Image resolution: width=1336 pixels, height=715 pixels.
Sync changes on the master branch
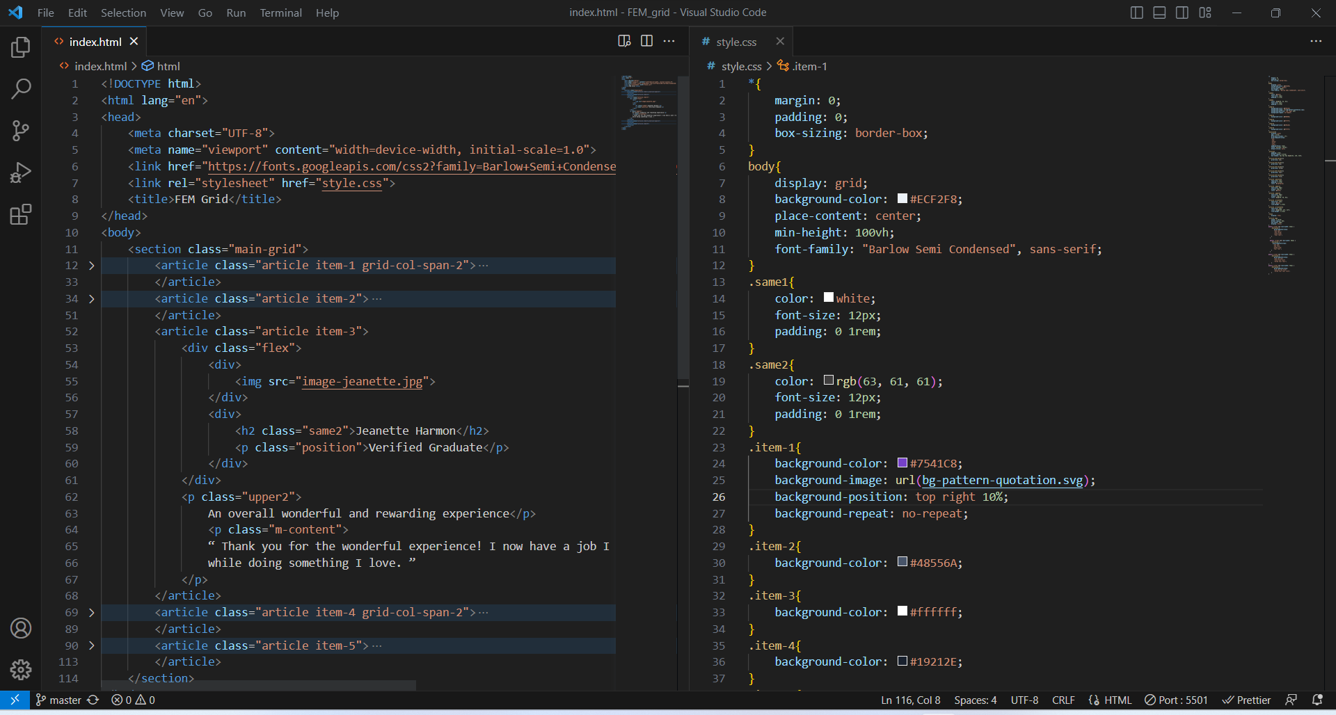click(94, 700)
